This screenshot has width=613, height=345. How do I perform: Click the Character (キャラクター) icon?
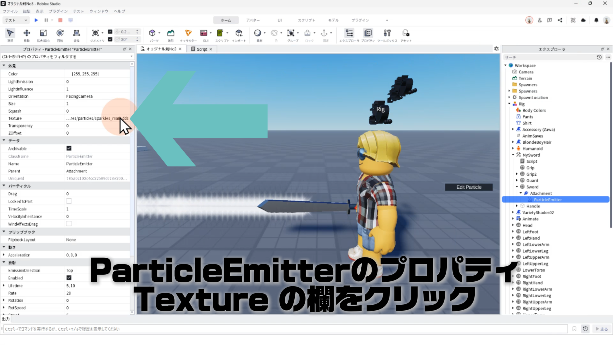pos(188,33)
